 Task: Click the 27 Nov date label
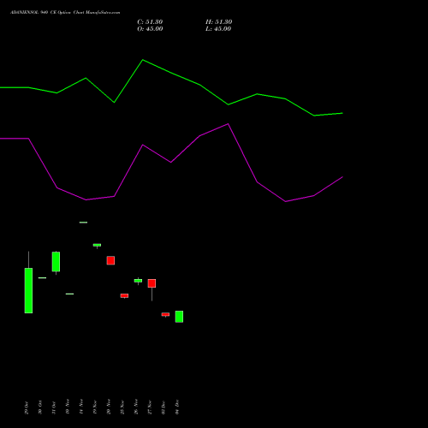pyautogui.click(x=150, y=407)
